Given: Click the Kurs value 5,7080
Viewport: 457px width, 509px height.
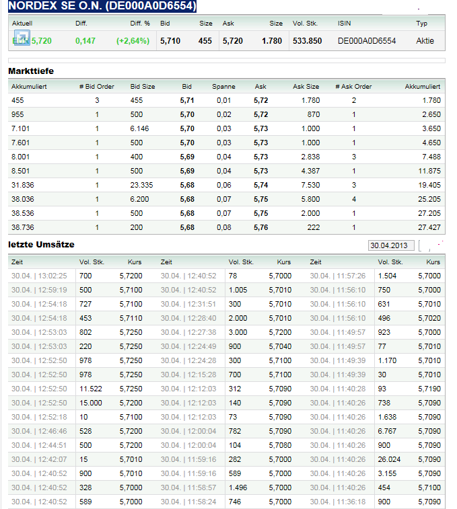Looking at the screenshot, I should [x=280, y=445].
